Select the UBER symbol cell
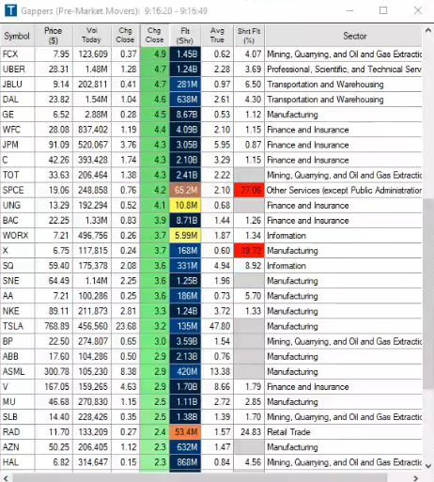The image size is (434, 482). pos(17,70)
